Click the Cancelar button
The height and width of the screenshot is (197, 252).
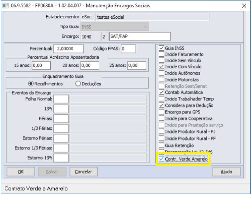click(x=83, y=172)
